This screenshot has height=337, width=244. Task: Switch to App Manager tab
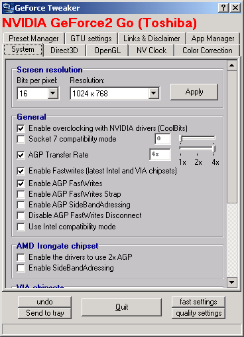213,39
